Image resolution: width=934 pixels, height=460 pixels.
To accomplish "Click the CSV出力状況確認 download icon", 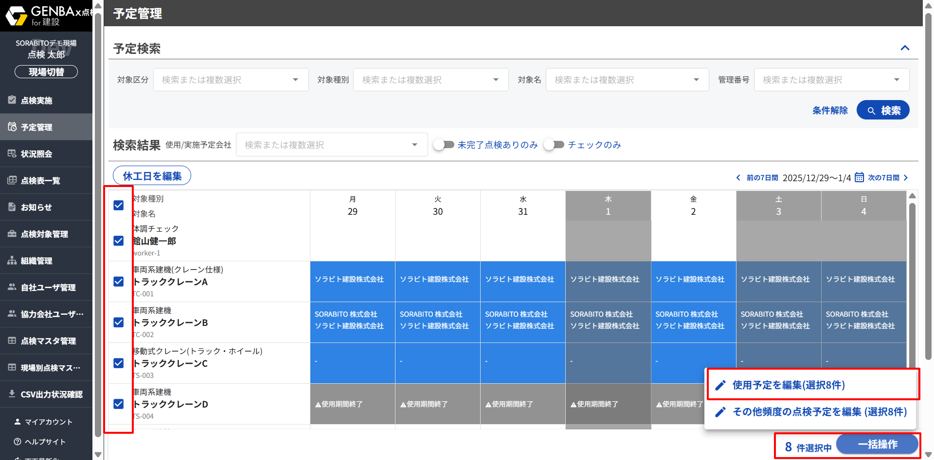I will [x=12, y=394].
